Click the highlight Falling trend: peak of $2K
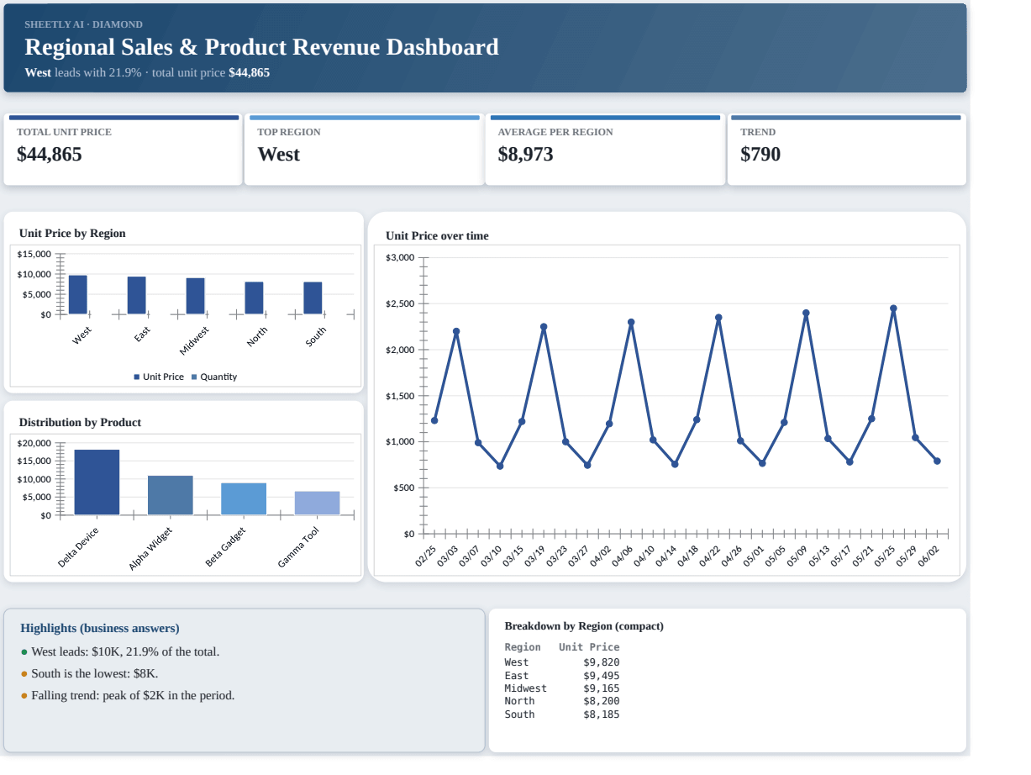The image size is (1031, 775). click(x=133, y=695)
